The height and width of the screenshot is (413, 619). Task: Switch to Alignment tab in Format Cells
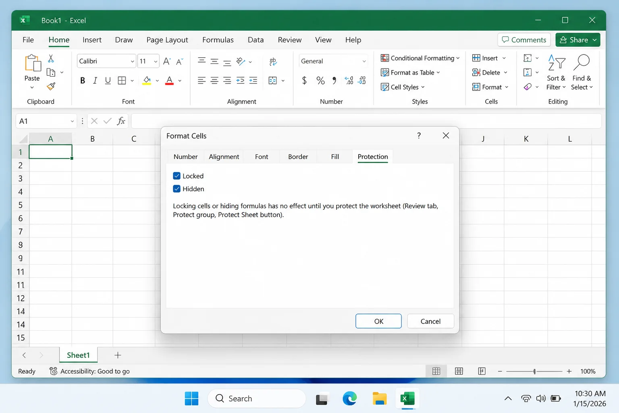click(x=224, y=156)
